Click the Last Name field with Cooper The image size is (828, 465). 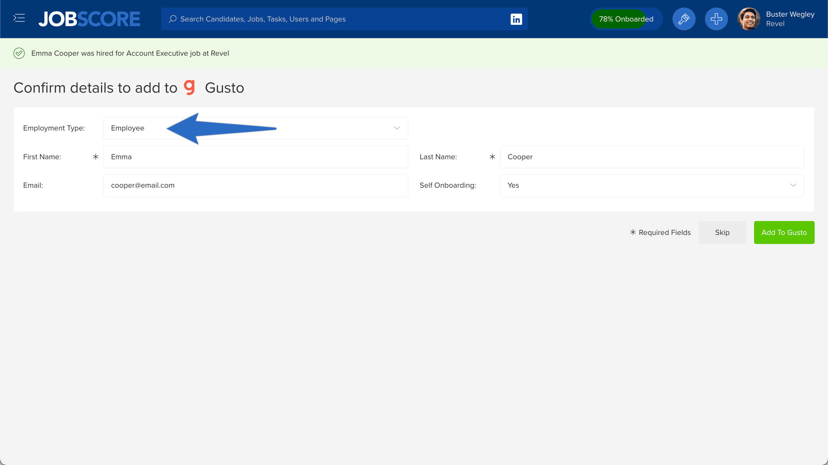click(652, 157)
